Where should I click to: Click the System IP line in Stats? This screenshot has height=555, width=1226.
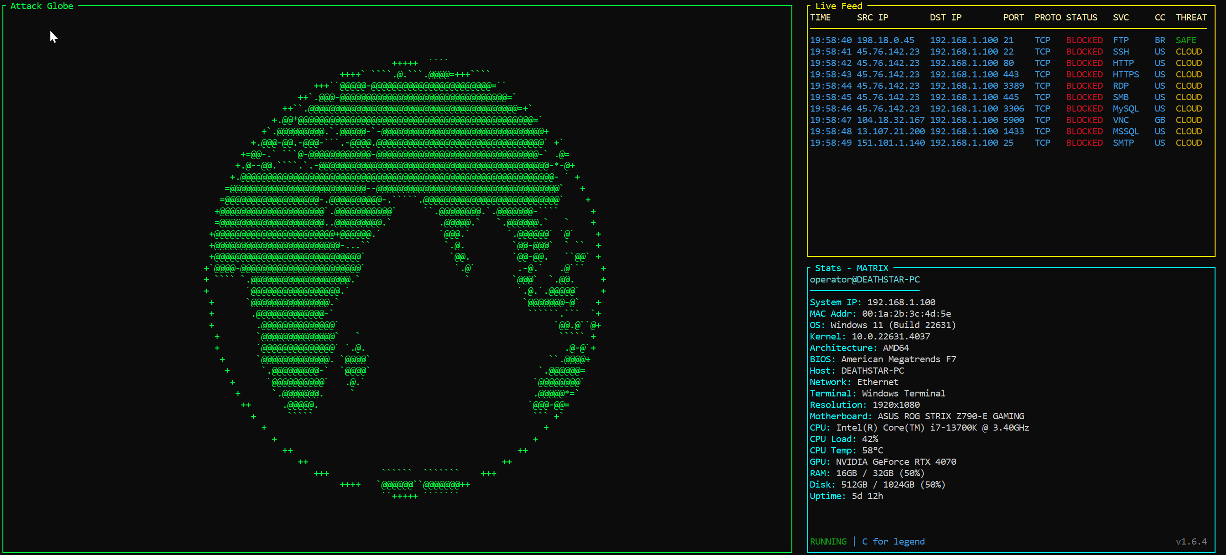pos(873,302)
